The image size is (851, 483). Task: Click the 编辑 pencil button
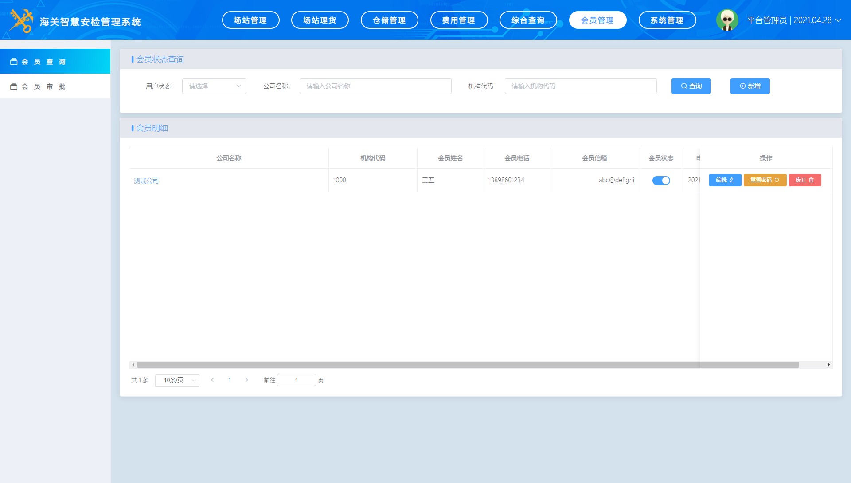pyautogui.click(x=725, y=180)
